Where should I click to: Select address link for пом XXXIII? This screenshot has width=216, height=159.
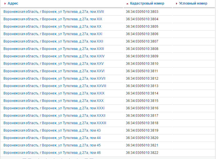tap(55, 123)
